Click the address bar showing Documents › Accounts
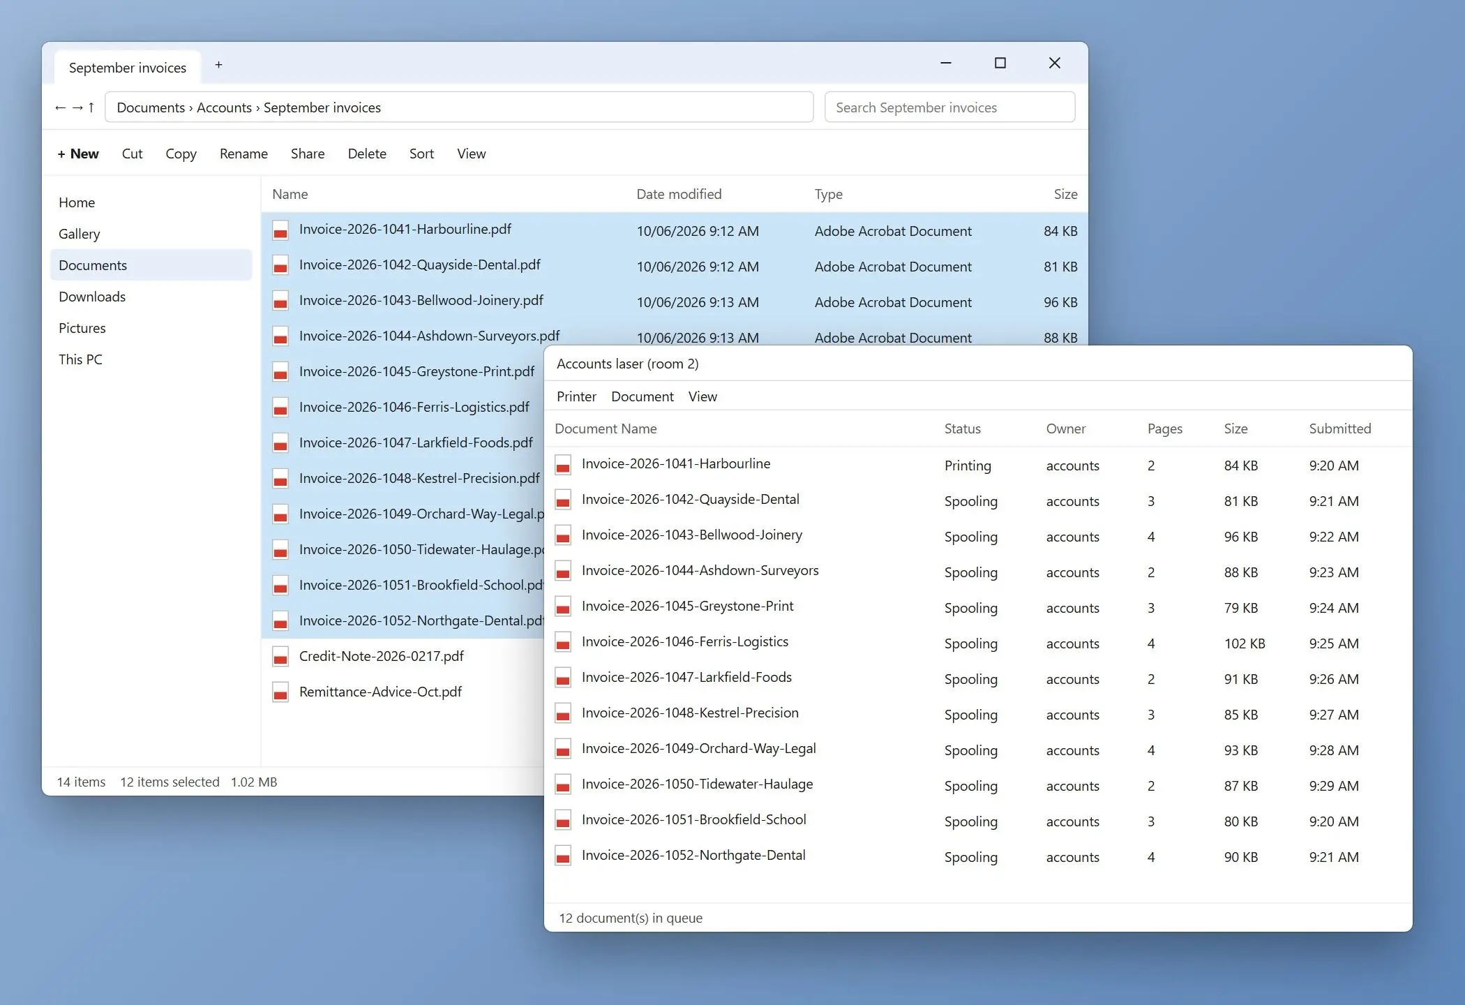The height and width of the screenshot is (1005, 1465). point(459,107)
